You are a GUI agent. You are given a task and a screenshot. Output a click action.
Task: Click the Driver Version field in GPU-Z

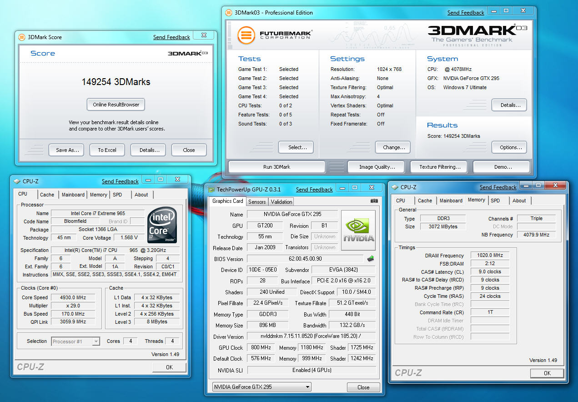[x=312, y=337]
